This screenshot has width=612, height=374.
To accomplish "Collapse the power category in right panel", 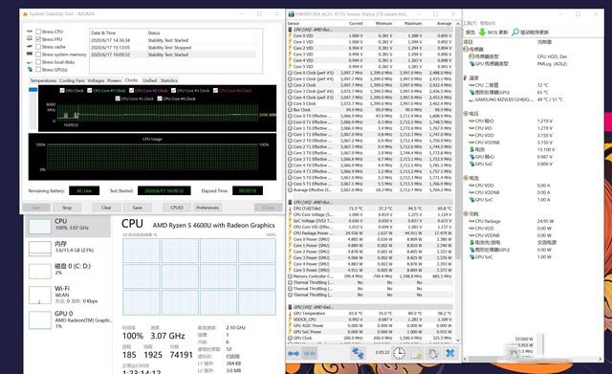I will click(466, 214).
